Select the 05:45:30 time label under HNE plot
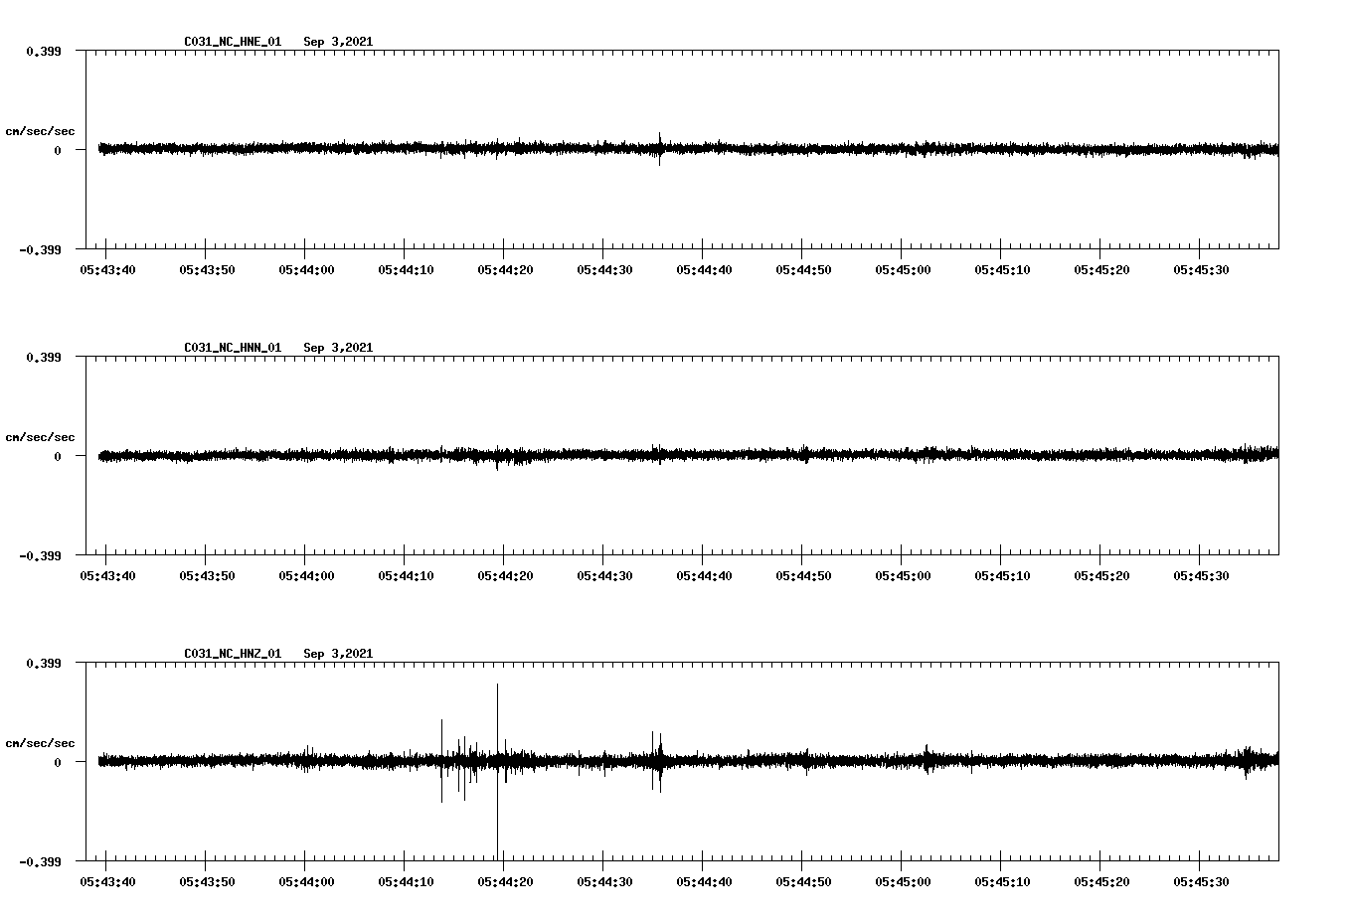The width and height of the screenshot is (1350, 918). click(1201, 270)
